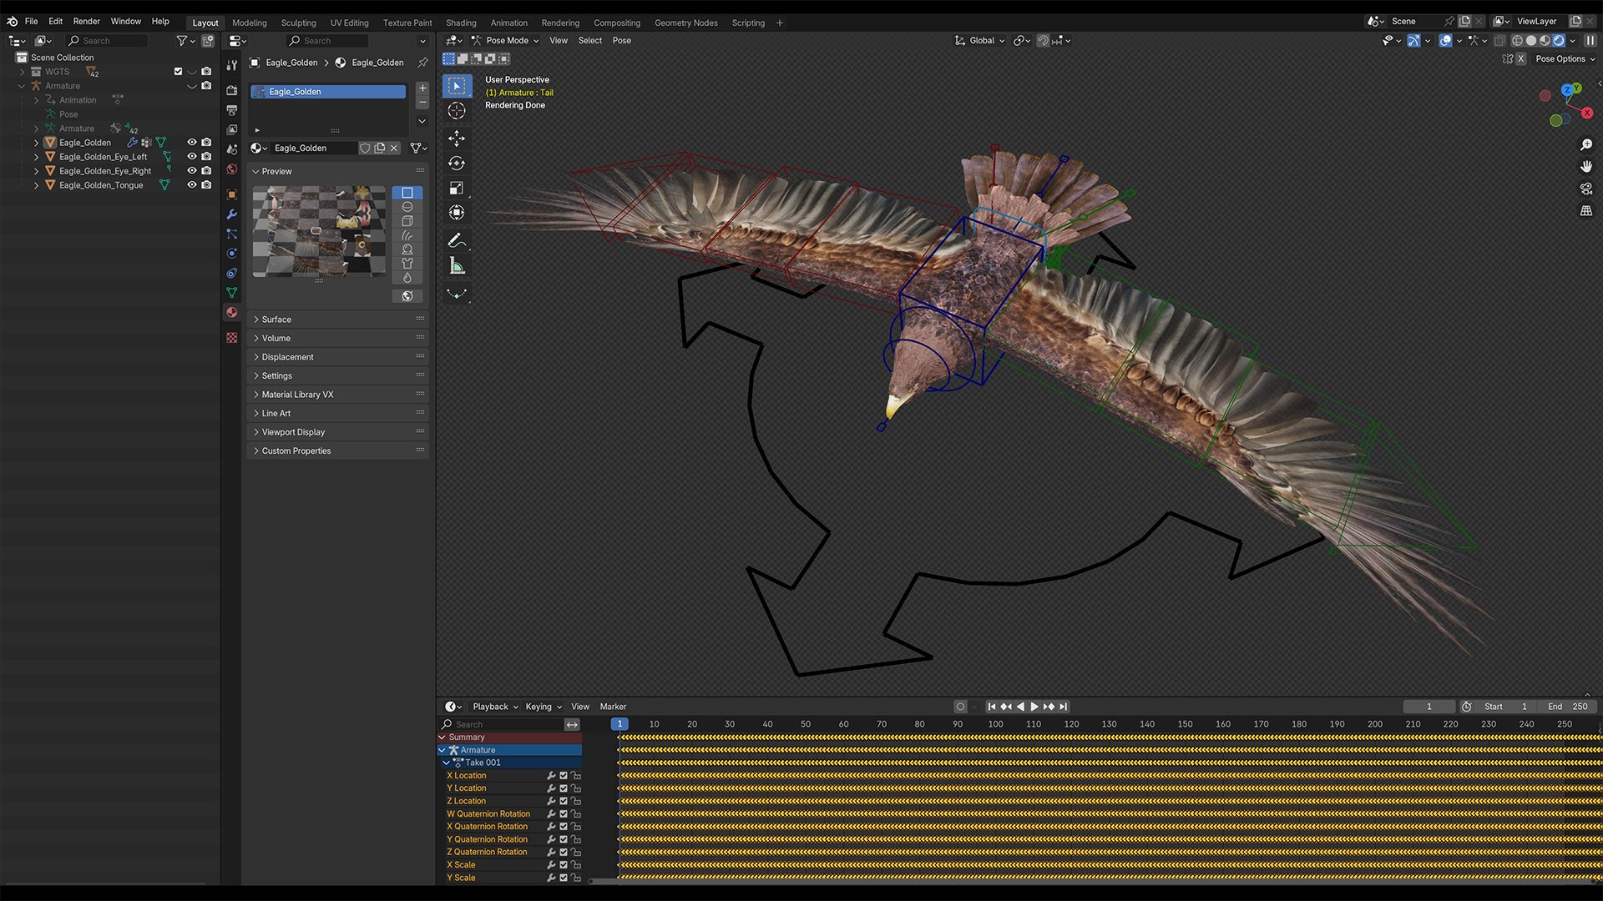Open the Global orientation dropdown

980,40
